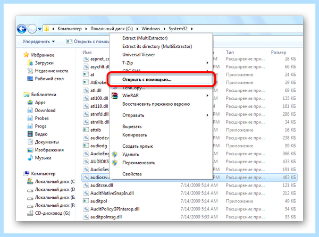Click the shield icon beside Переименовать
The image size is (319, 237).
[x=115, y=163]
